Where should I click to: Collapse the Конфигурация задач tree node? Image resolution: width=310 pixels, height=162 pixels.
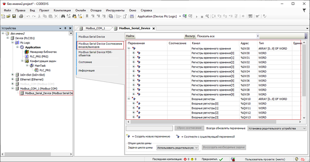coord(22,61)
